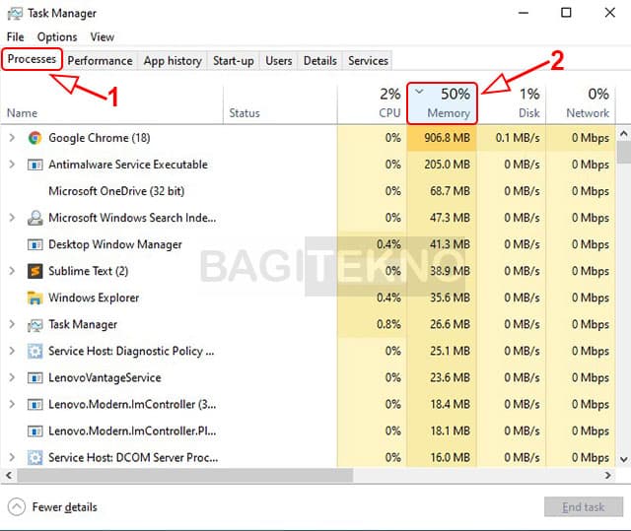The image size is (631, 531).
Task: Switch to the App history tab
Action: click(173, 61)
